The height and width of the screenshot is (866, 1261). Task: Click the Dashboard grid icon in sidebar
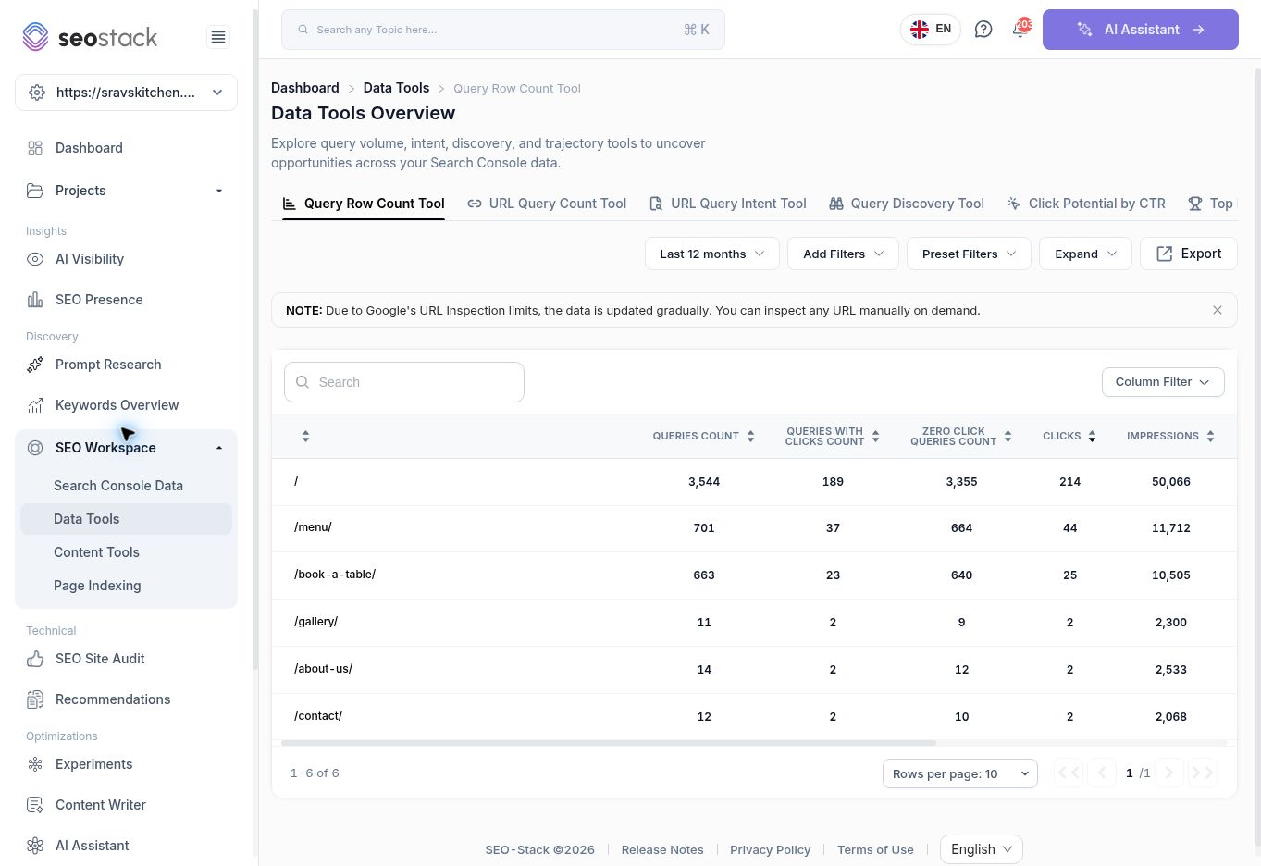35,148
